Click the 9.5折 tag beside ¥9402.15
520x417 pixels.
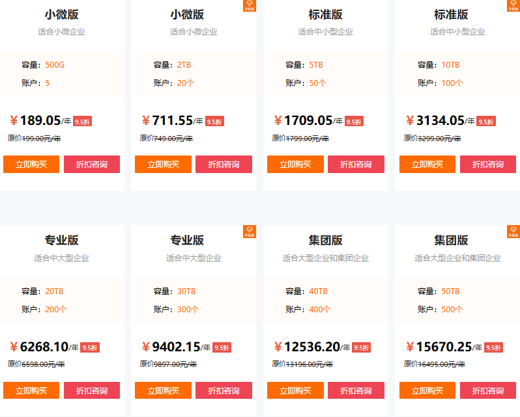tap(222, 348)
